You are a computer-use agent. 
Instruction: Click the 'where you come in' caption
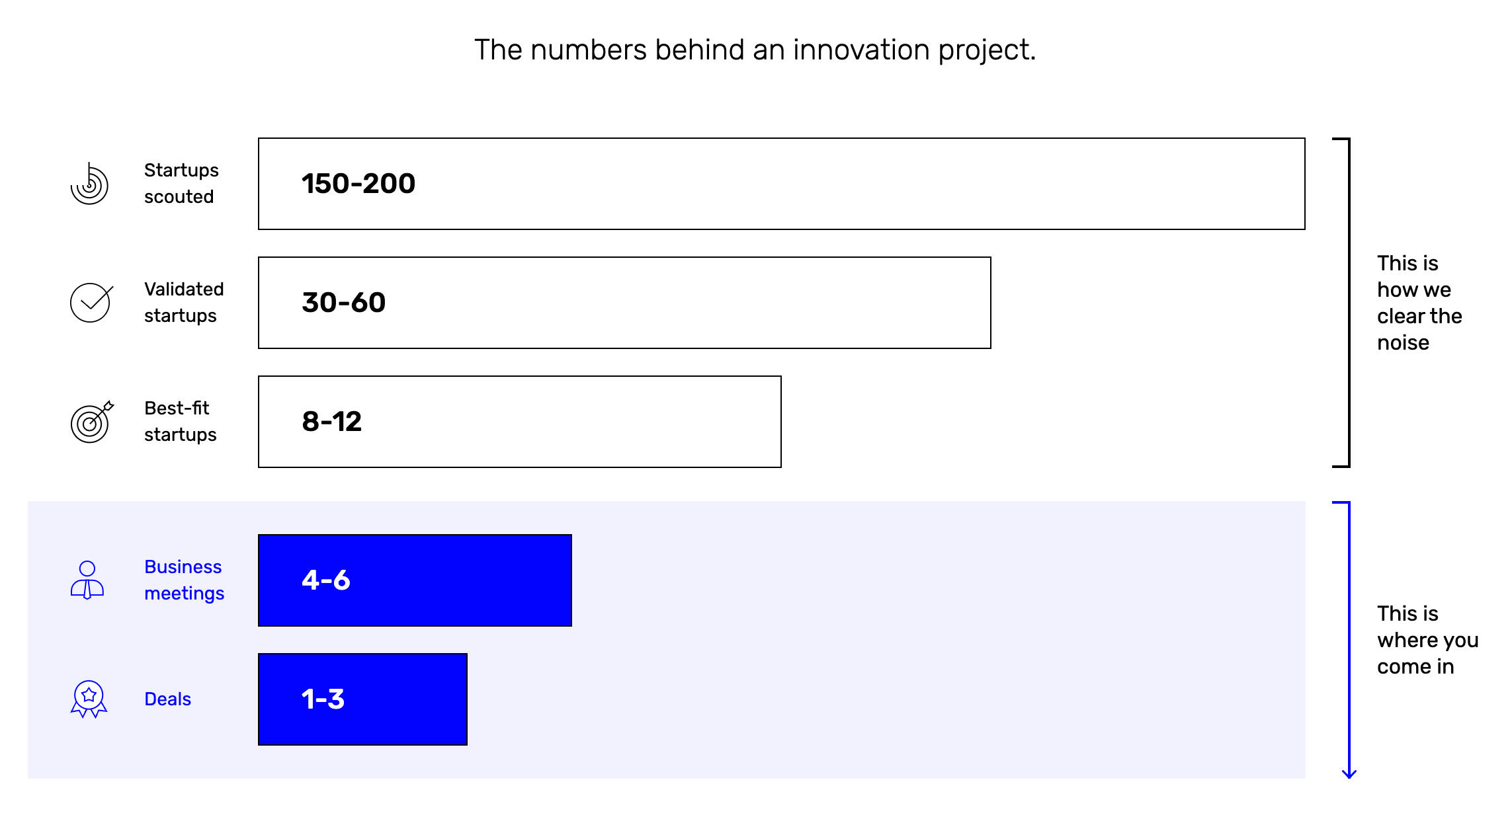coord(1427,640)
